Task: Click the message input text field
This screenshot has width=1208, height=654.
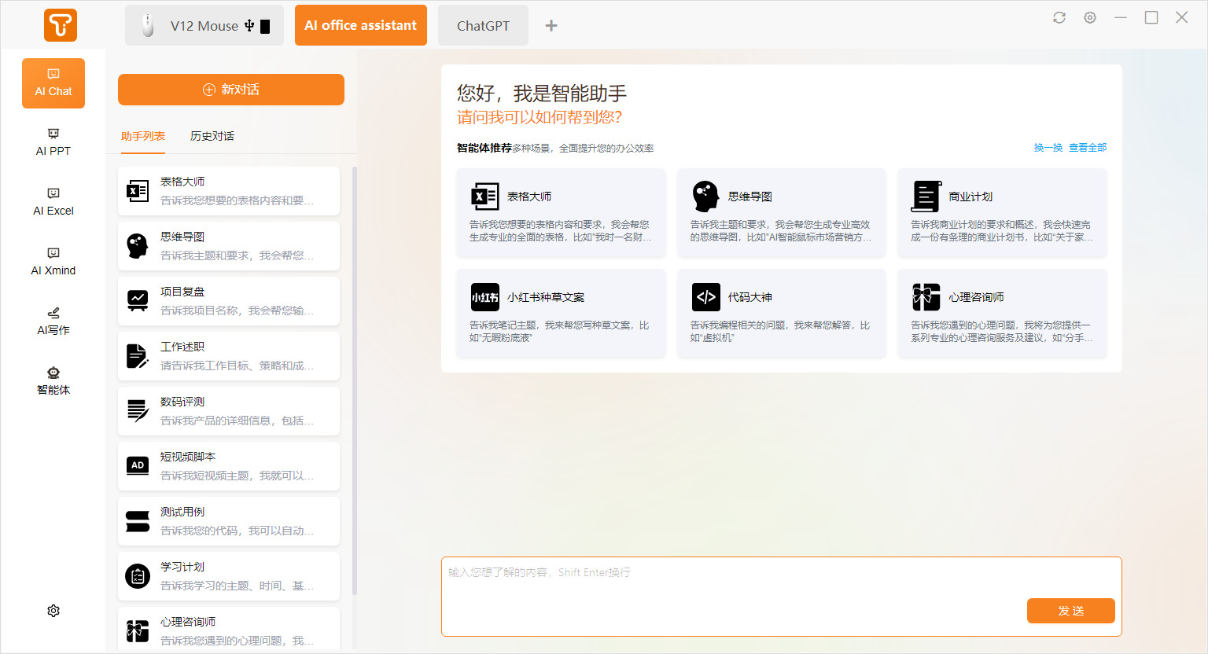Action: pos(731,582)
